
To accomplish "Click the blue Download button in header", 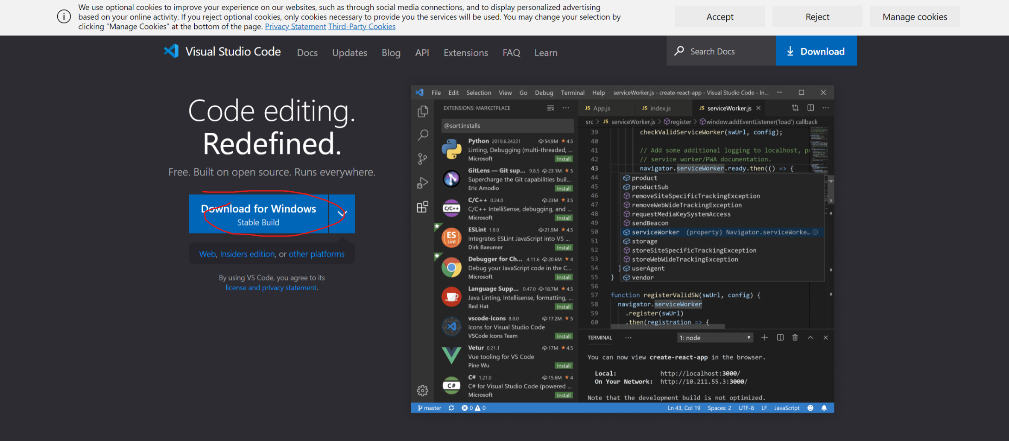I will click(x=816, y=51).
